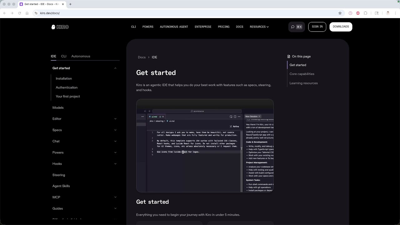Collapse the Get started sidebar section
Image resolution: width=400 pixels, height=225 pixels.
(x=115, y=68)
